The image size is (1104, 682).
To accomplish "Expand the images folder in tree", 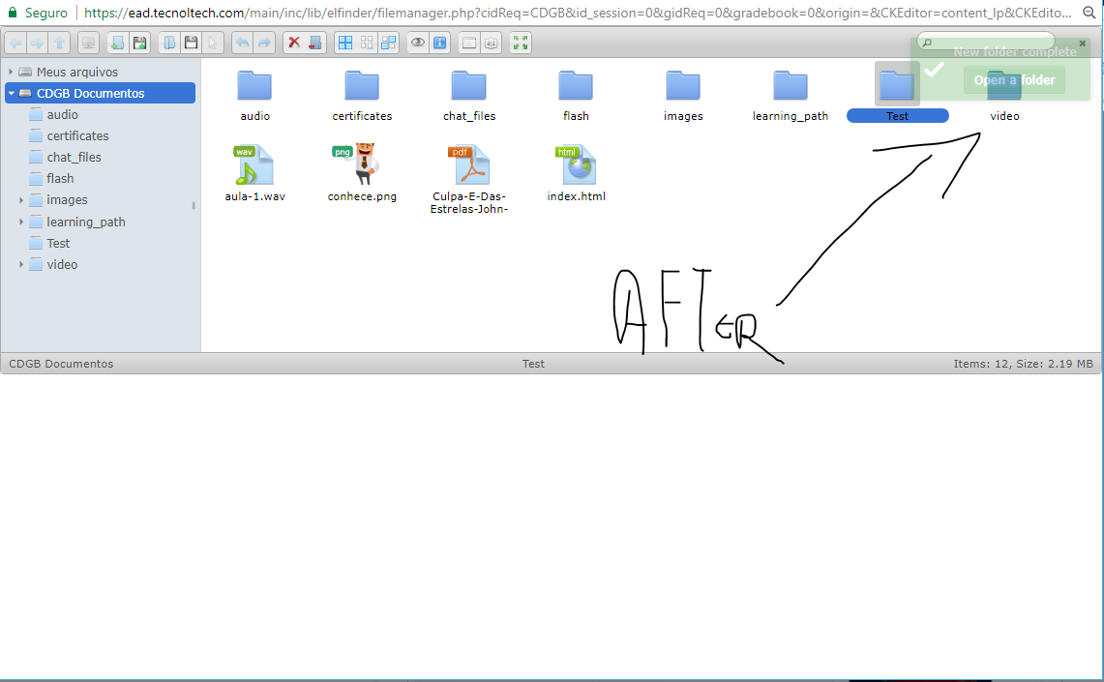I will click(x=21, y=200).
